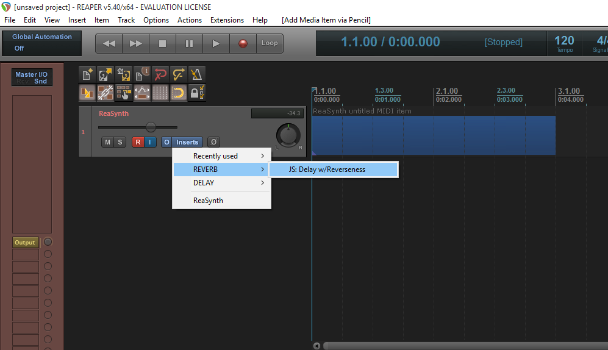Toggle snap magnet icon
Screen dimensions: 608x350
178,93
